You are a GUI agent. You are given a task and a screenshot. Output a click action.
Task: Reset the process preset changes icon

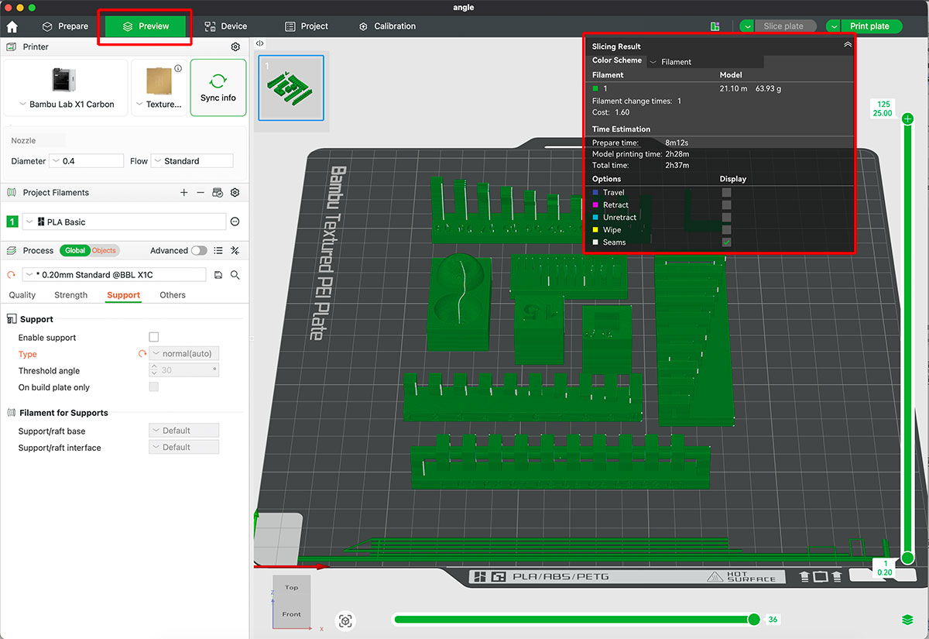(x=12, y=275)
